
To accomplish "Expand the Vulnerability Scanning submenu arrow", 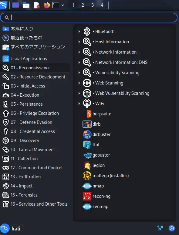I will (79, 73).
